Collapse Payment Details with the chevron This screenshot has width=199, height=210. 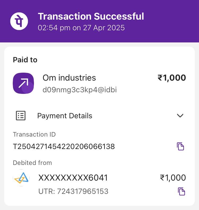(180, 116)
